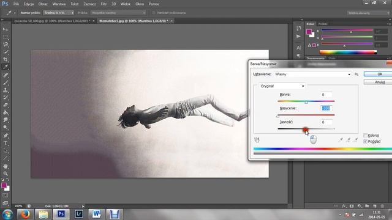Switch to the Próbki tab
Screen dimensions: 392x220
click(x=323, y=24)
